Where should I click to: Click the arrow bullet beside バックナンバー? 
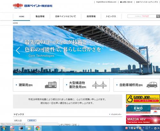coord(110,114)
